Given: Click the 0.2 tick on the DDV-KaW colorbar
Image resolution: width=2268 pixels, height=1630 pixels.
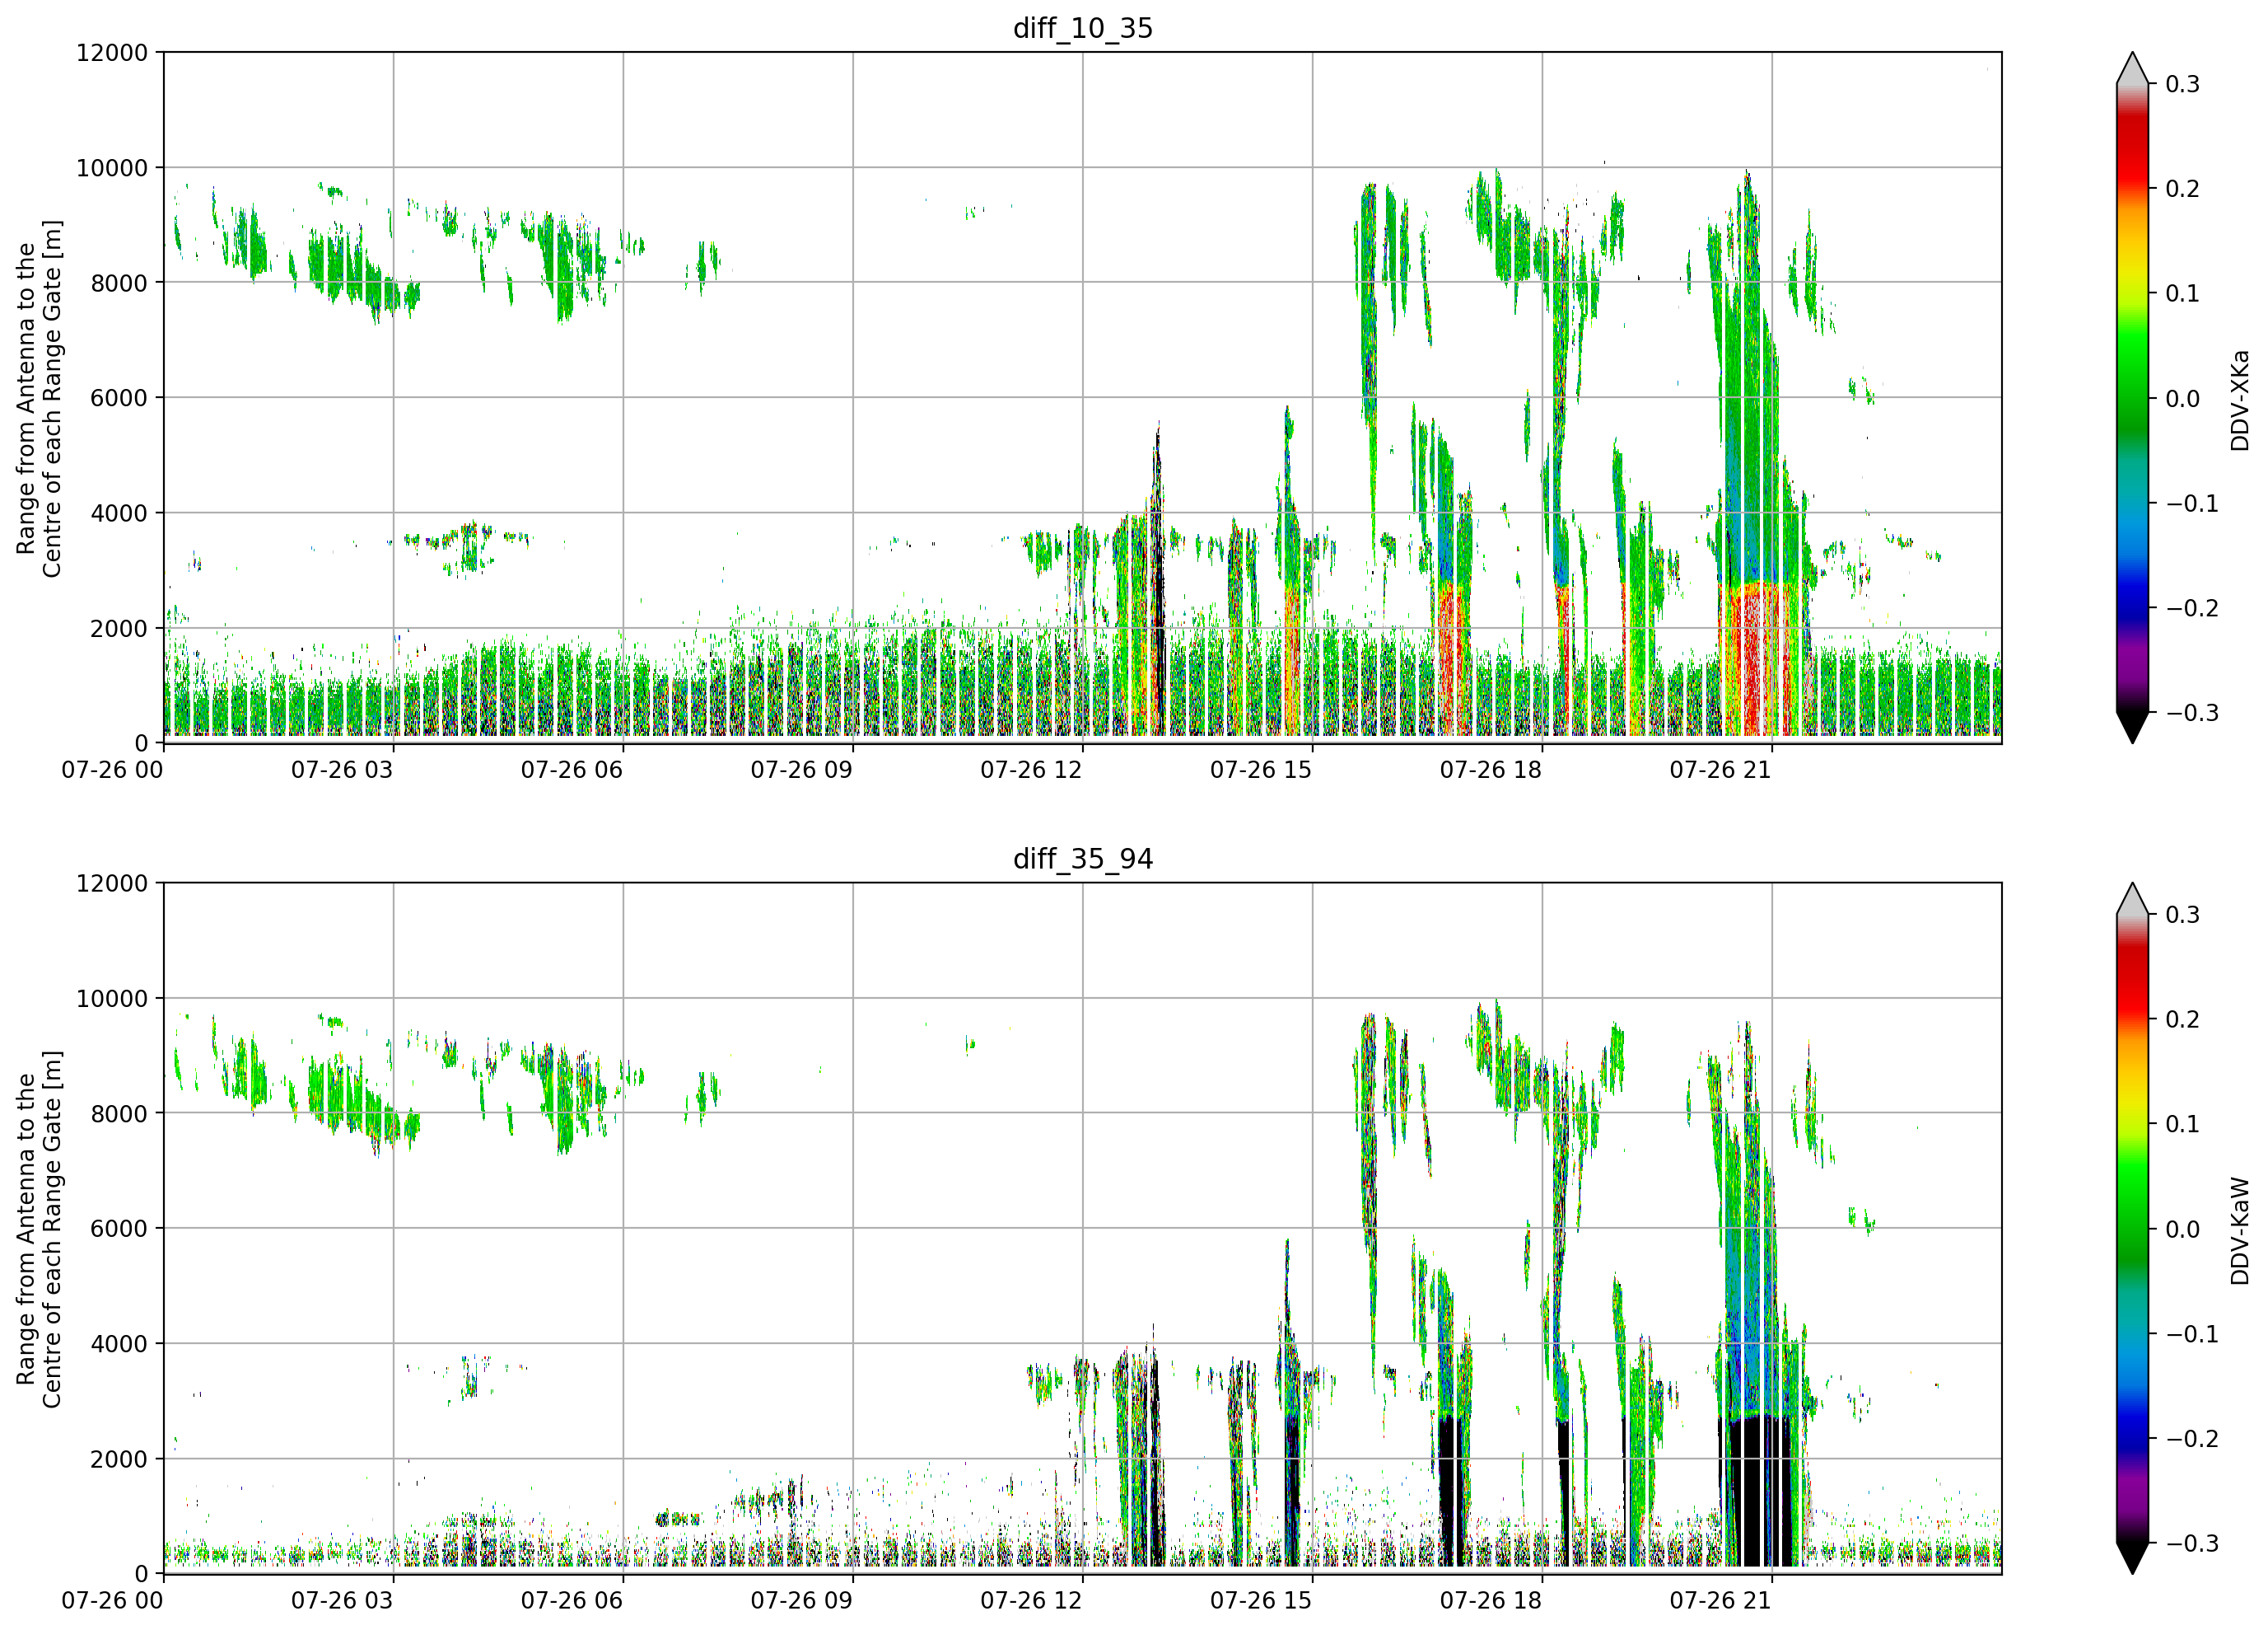Looking at the screenshot, I should (2183, 1019).
